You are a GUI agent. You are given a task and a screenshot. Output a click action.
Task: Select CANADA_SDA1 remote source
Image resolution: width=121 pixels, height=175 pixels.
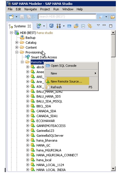click(x=47, y=116)
